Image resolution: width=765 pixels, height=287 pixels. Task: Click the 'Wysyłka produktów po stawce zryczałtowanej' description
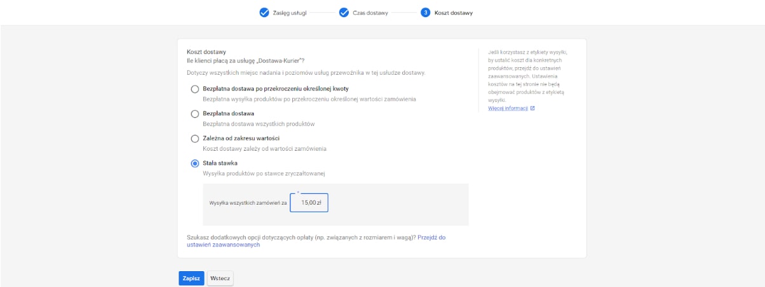click(x=266, y=174)
